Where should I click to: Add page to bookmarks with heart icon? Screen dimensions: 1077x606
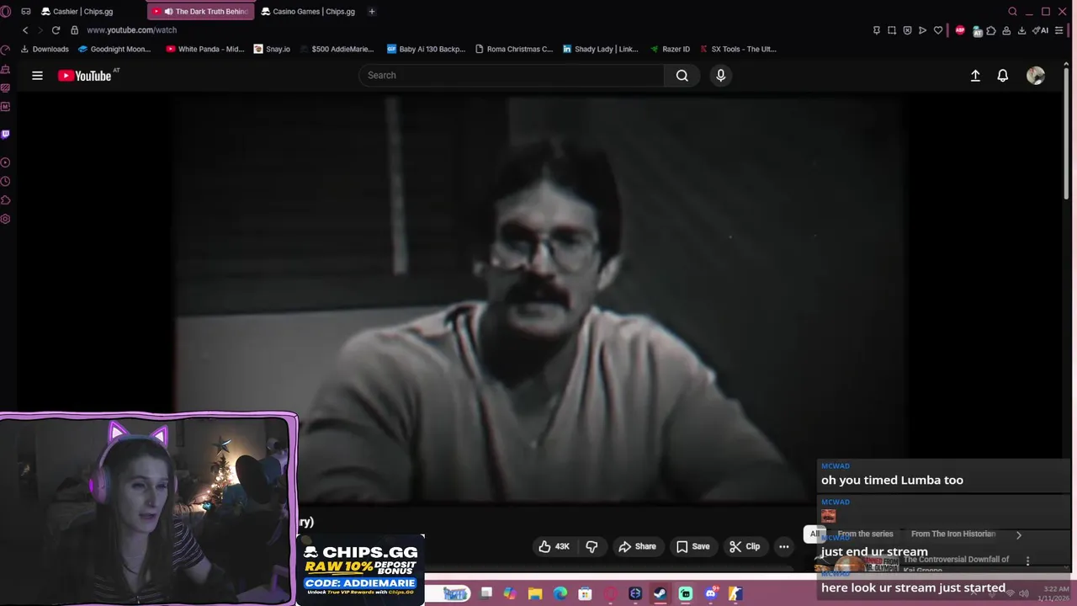(938, 30)
